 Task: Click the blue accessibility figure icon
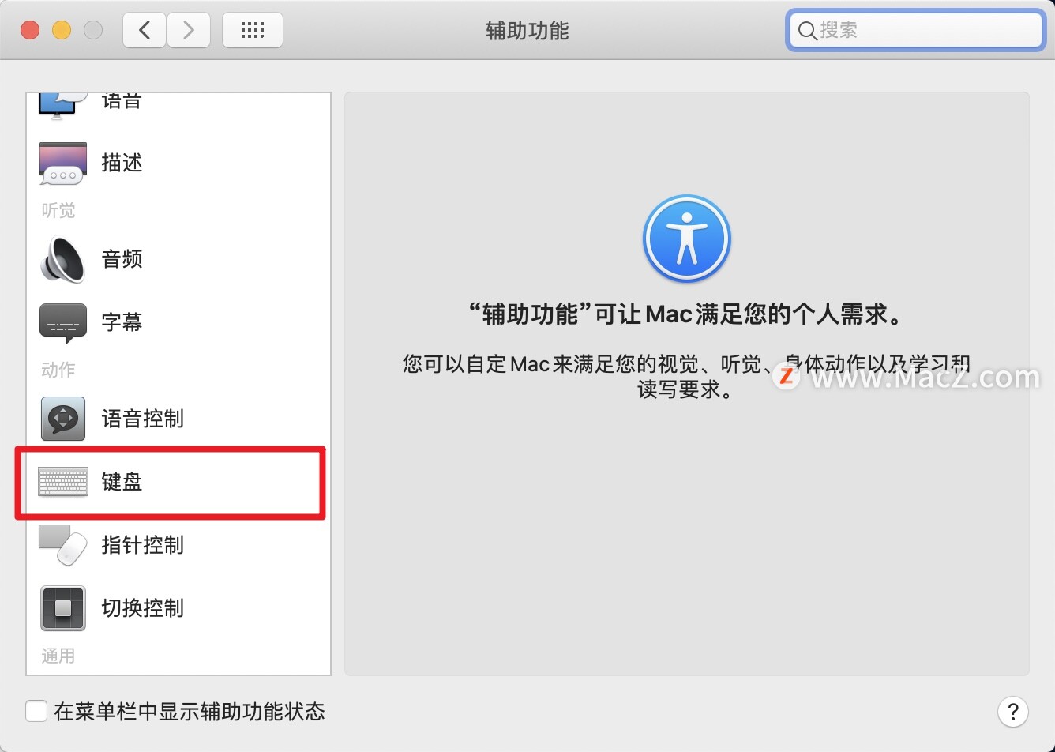(x=686, y=239)
